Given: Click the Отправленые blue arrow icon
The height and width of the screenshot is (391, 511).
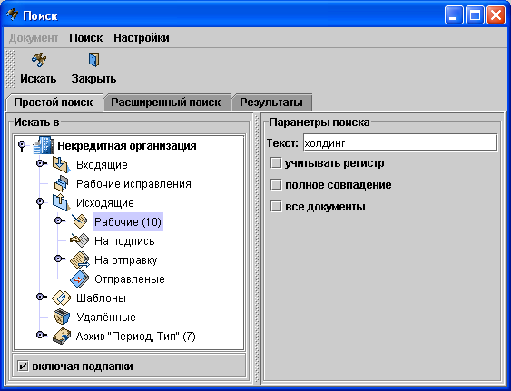Looking at the screenshot, I should coord(80,279).
